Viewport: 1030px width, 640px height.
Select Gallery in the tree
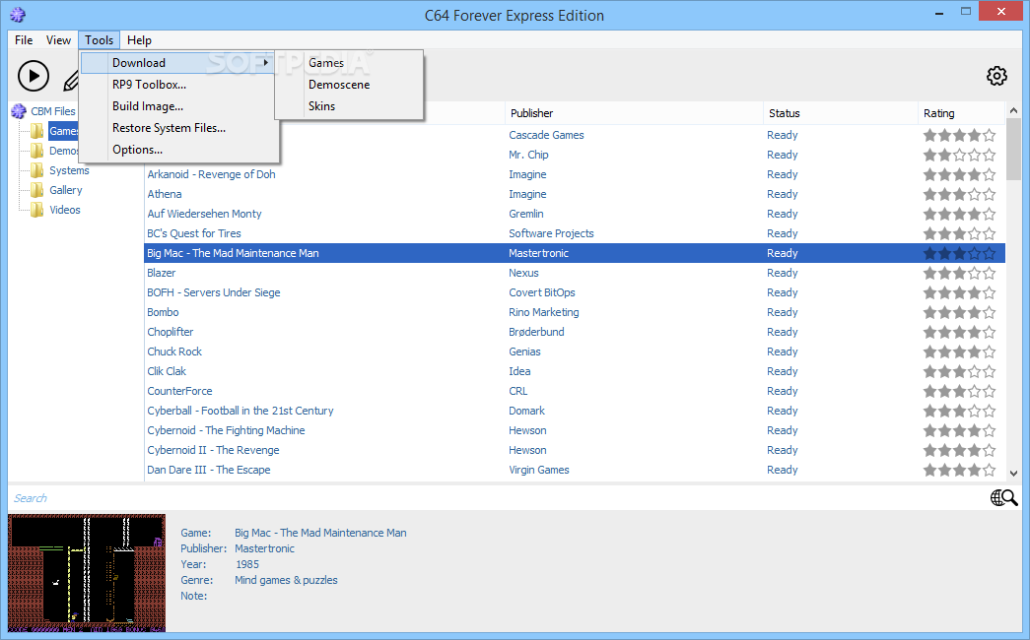[x=66, y=190]
